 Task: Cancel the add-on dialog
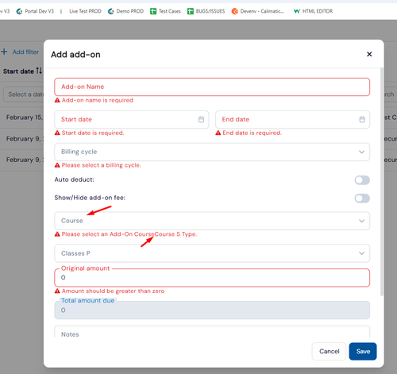(x=329, y=351)
